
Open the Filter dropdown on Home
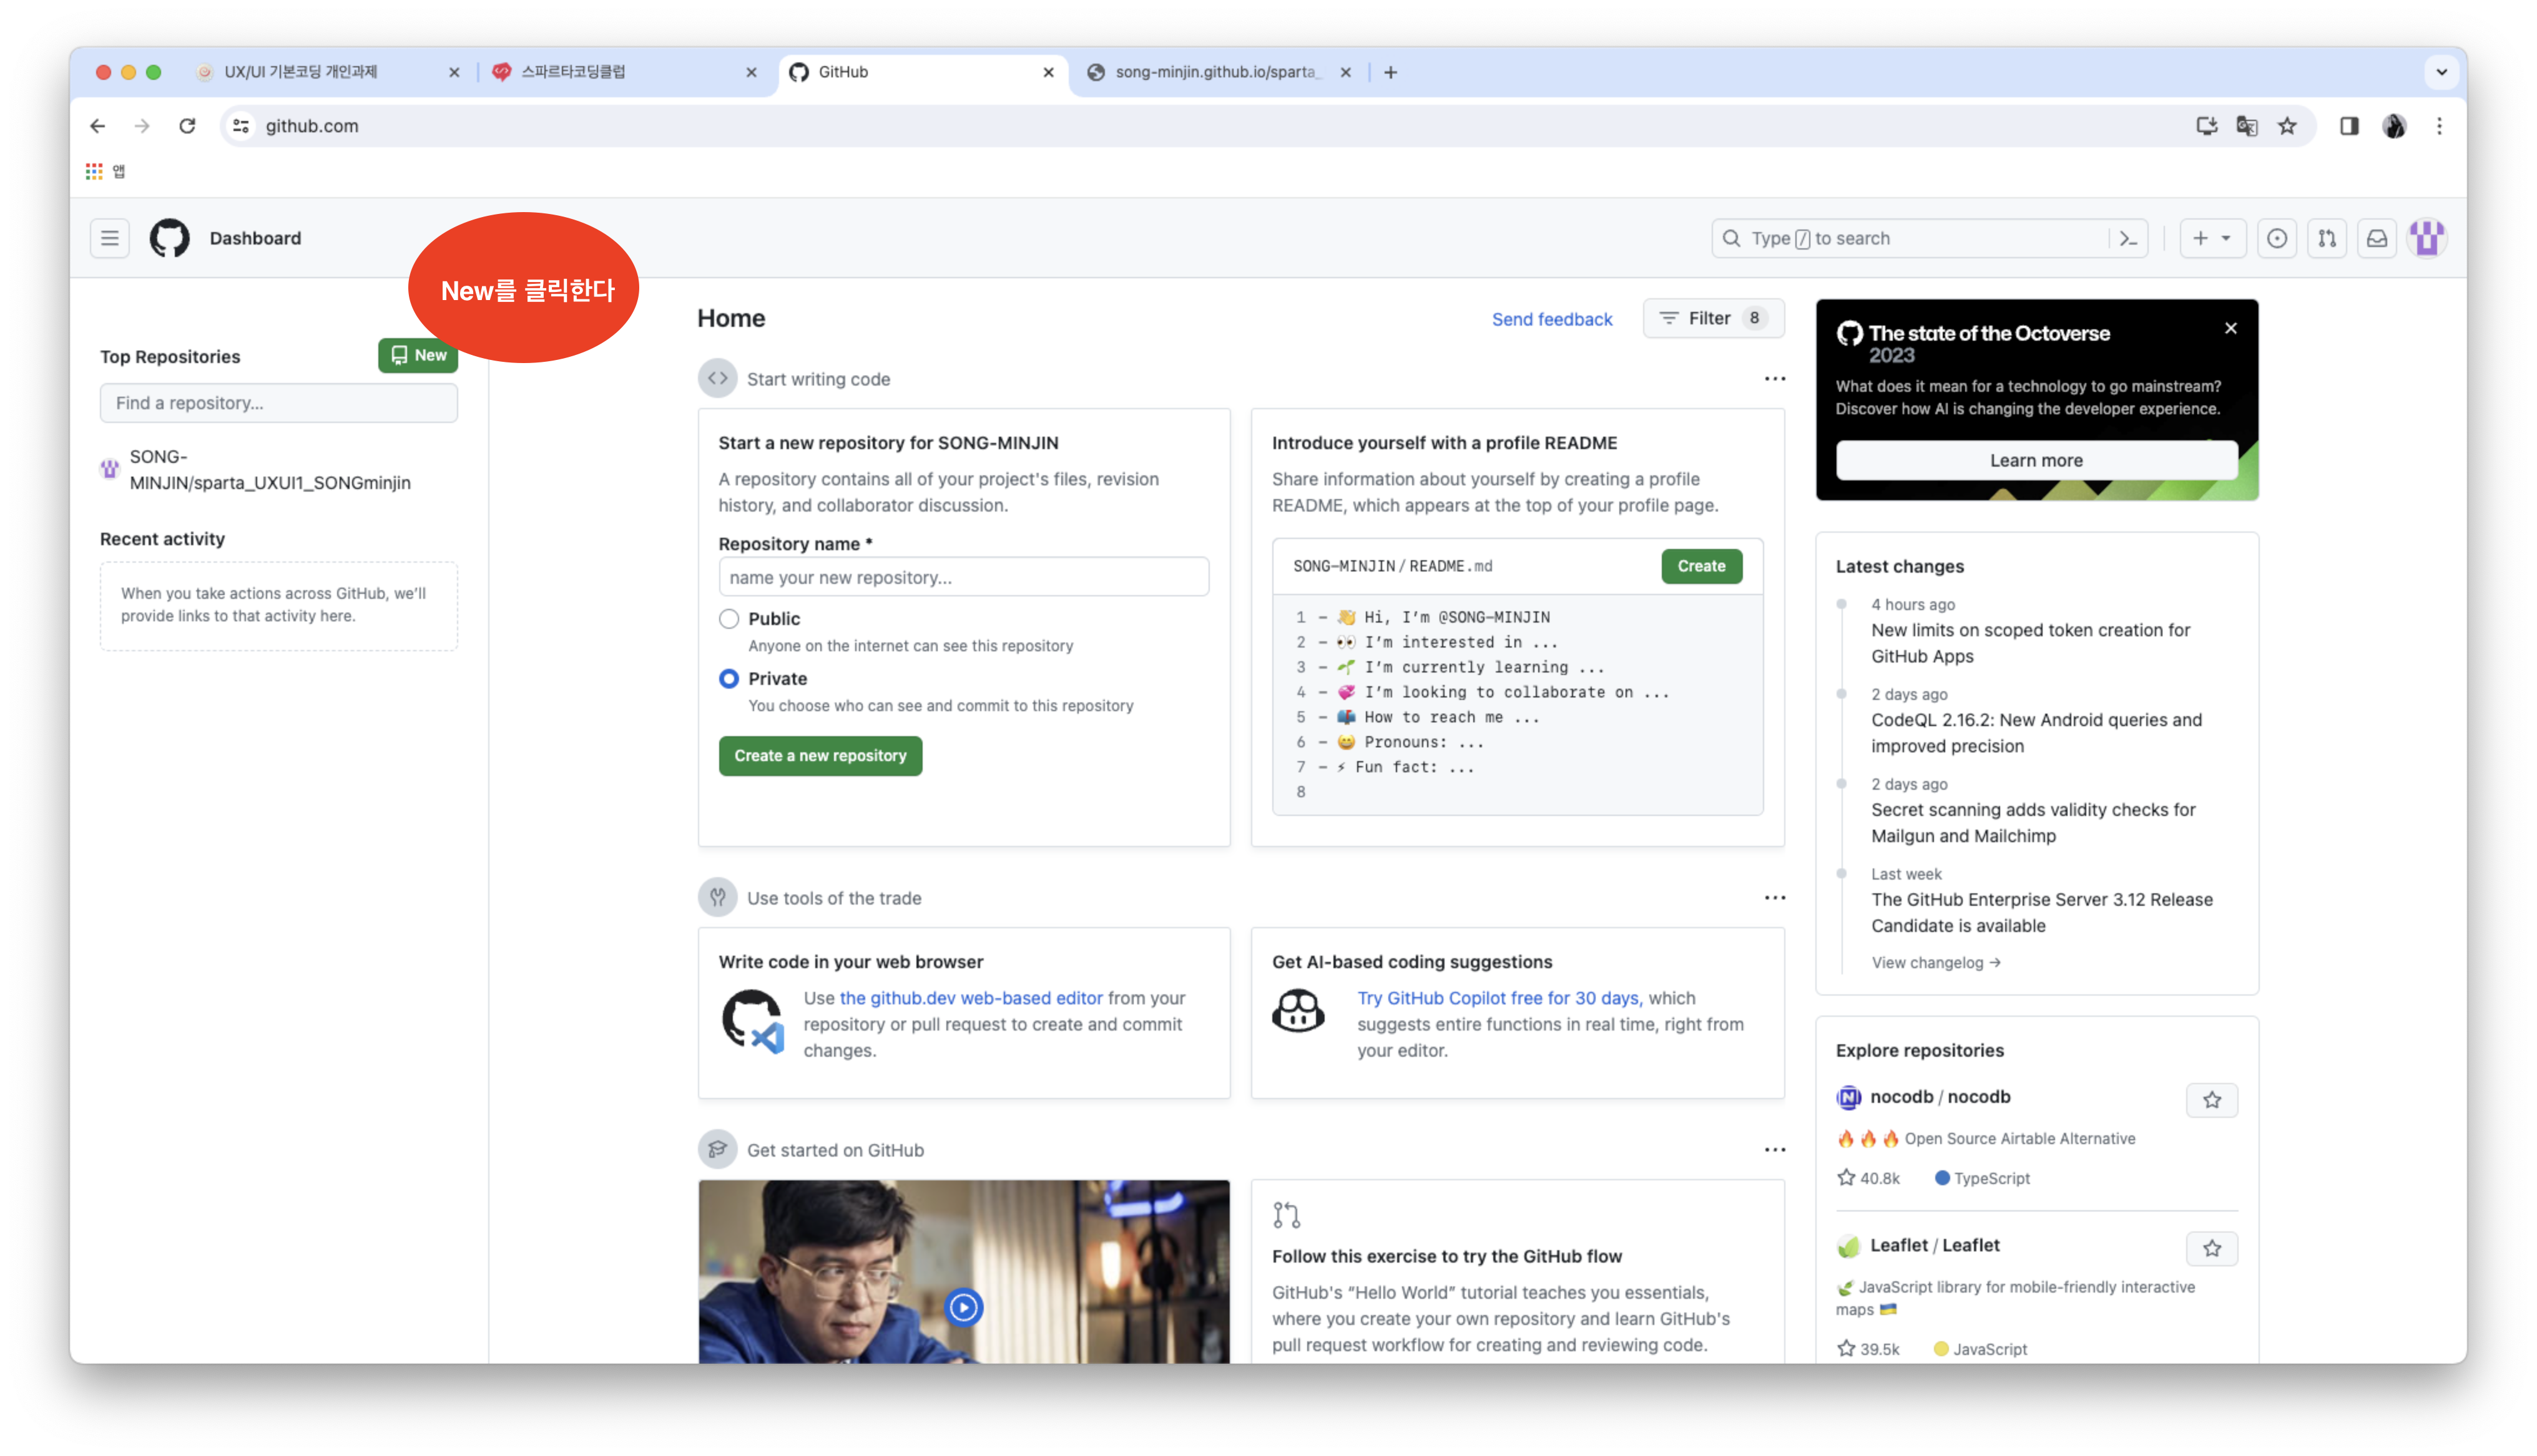(1713, 318)
